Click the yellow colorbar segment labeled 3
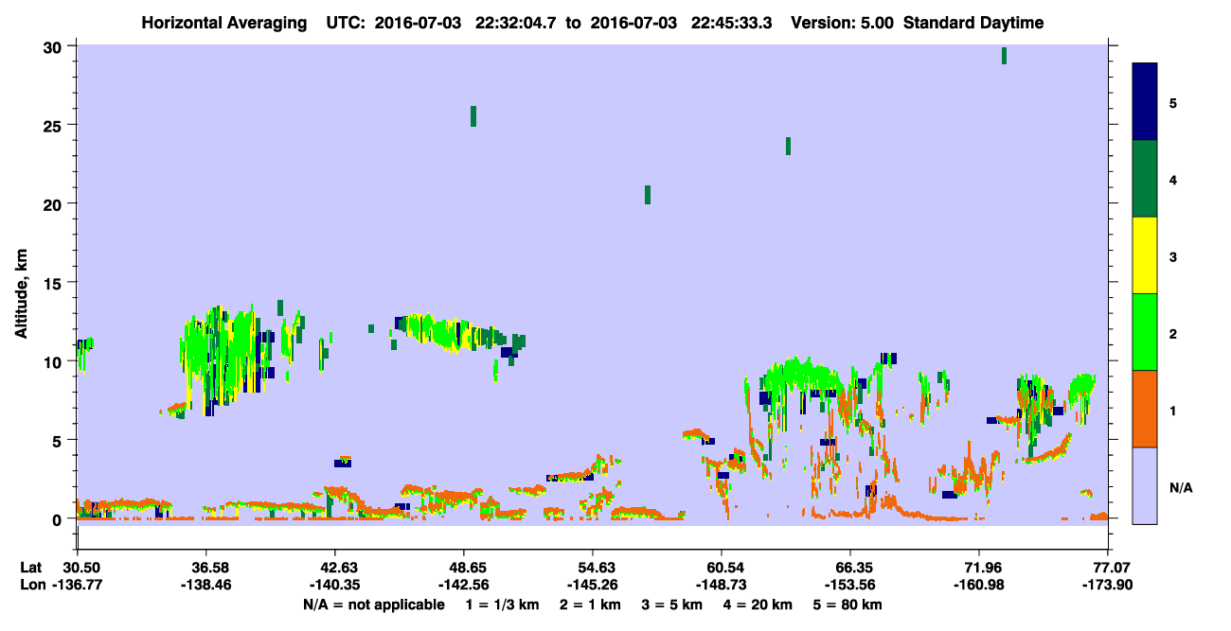This screenshot has width=1231, height=631. click(x=1145, y=255)
